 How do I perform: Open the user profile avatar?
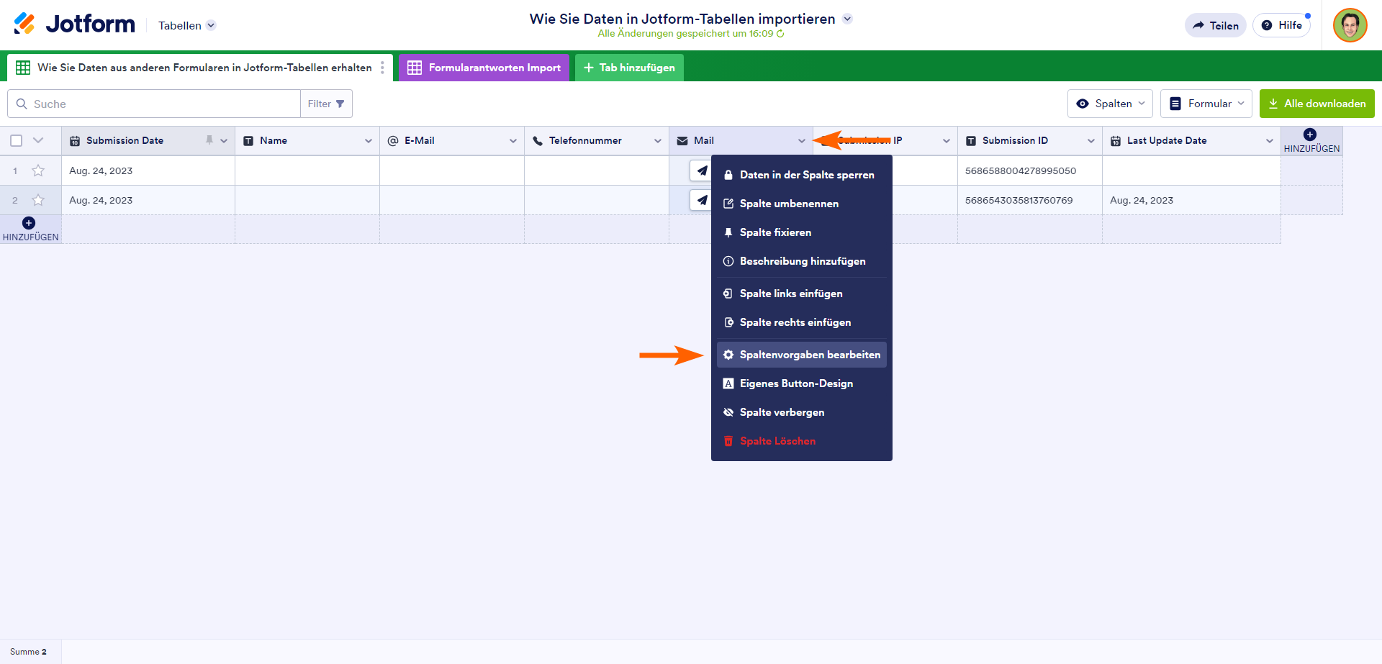tap(1350, 25)
